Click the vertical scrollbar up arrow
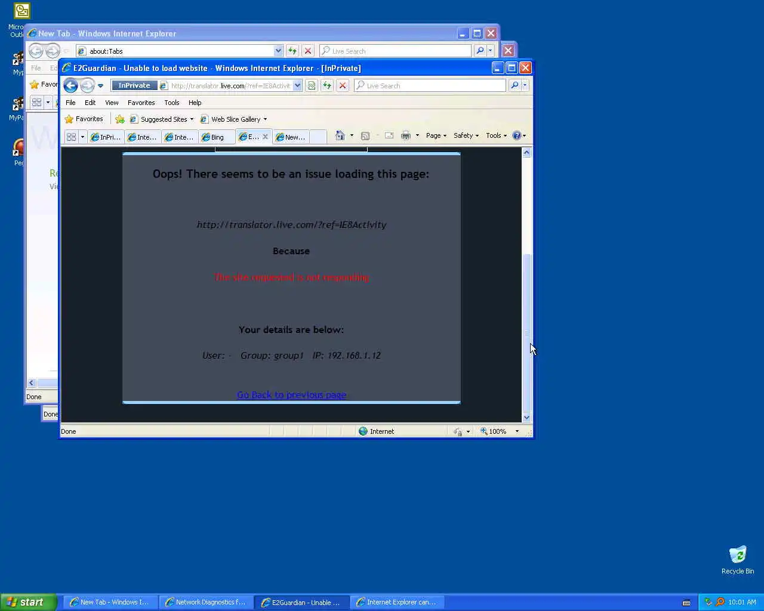The height and width of the screenshot is (611, 764). 526,152
